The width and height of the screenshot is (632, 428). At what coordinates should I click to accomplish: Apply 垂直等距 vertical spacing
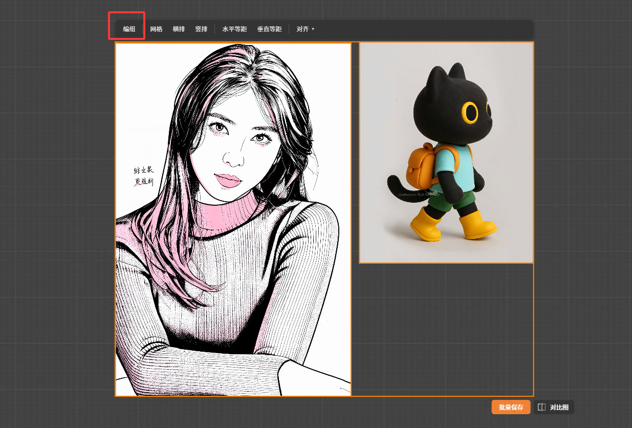coord(269,29)
